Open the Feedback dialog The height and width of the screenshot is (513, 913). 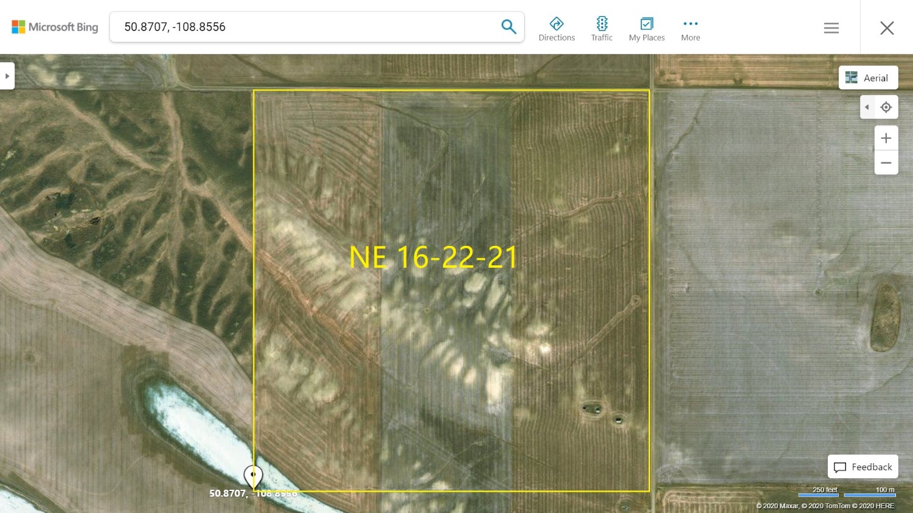(862, 467)
